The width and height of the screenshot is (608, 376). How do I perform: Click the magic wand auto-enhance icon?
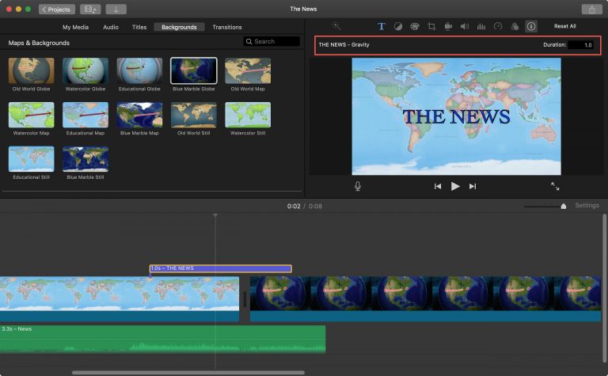point(336,26)
